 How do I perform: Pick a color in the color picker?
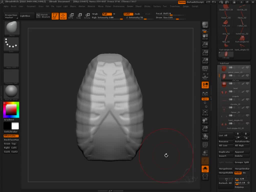tap(11, 110)
